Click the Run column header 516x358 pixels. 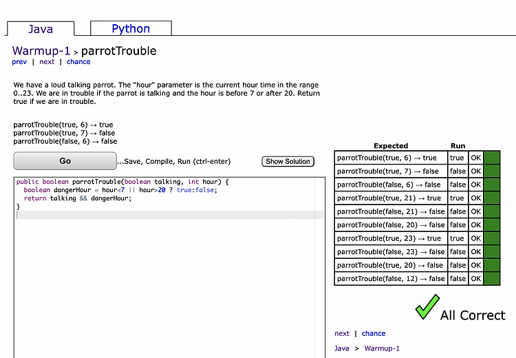458,146
